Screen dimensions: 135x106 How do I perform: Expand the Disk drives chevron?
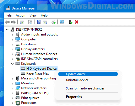(x=12, y=44)
